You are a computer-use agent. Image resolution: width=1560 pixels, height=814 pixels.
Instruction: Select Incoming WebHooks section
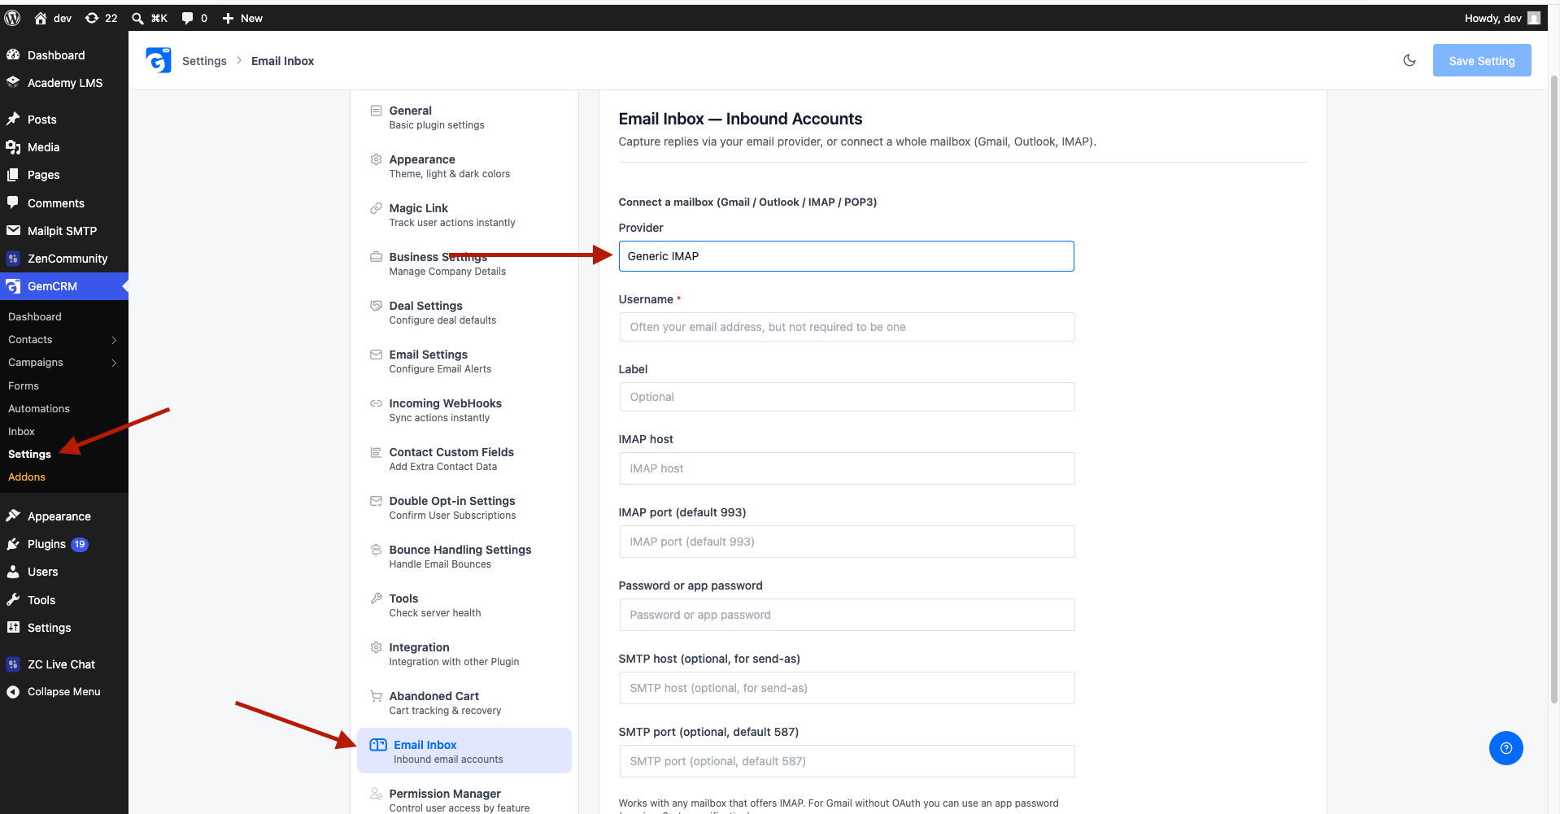tap(464, 411)
